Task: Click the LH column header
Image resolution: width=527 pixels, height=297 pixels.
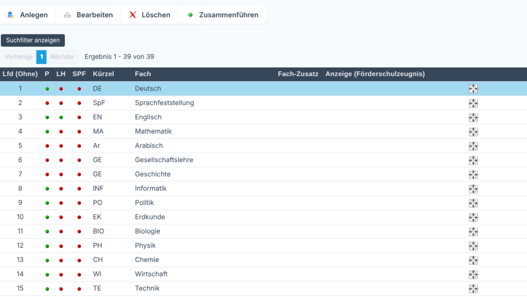Action: [61, 74]
